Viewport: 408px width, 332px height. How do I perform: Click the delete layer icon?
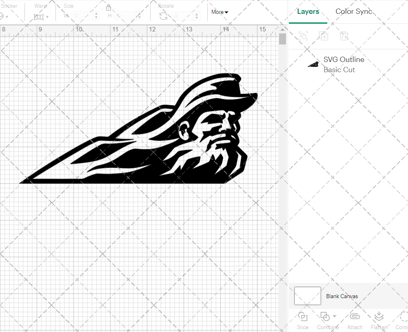pos(344,36)
